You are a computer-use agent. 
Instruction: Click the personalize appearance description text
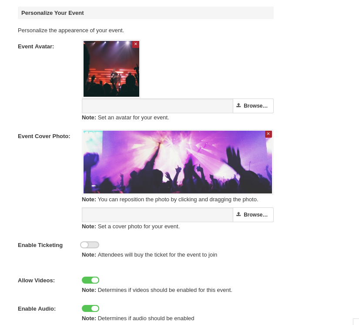71,30
